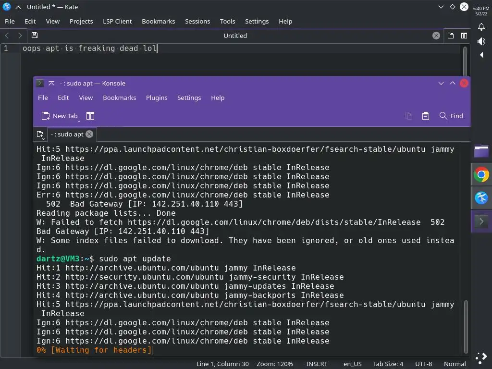Select the 'sudo apt' Konsole tab
This screenshot has width=492, height=369.
67,135
